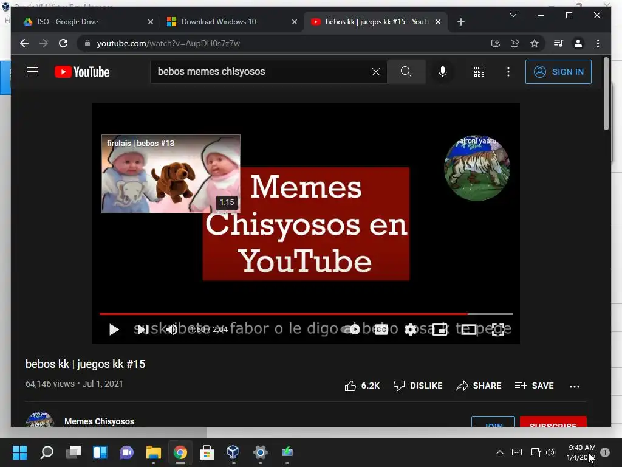Mute the video player volume

point(171,330)
